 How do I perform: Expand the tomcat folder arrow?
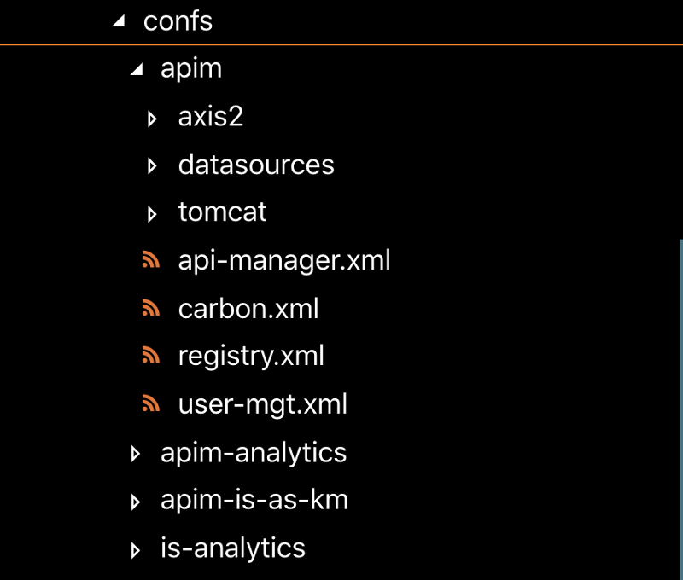pyautogui.click(x=152, y=214)
